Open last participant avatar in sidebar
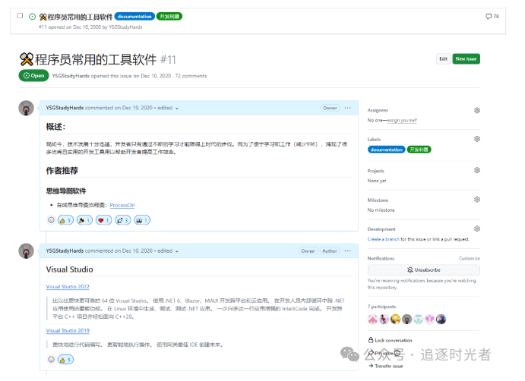 coord(441,319)
